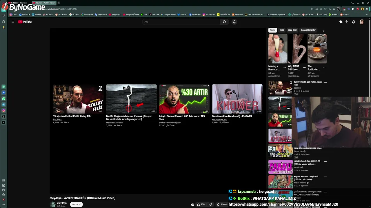The width and height of the screenshot is (371, 208).
Task: Click the search magnifier button
Action: coord(224,22)
